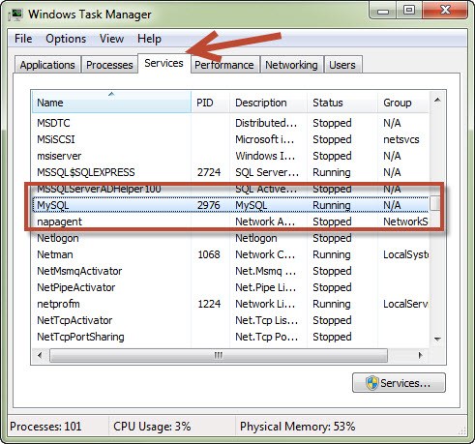The width and height of the screenshot is (475, 444).
Task: Switch to the Users tab
Action: coord(342,65)
